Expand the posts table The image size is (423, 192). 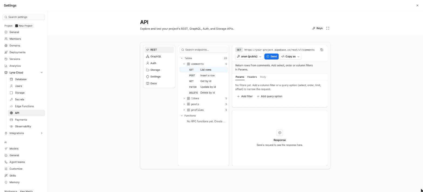(184, 104)
